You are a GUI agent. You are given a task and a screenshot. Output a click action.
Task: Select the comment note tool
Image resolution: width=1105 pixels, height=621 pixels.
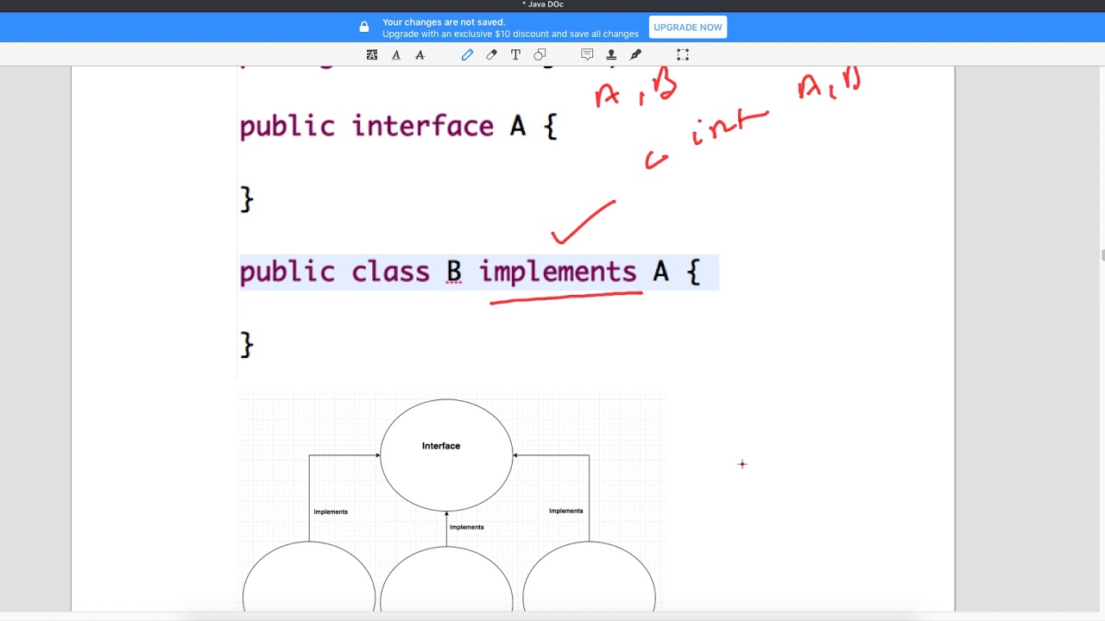point(587,54)
